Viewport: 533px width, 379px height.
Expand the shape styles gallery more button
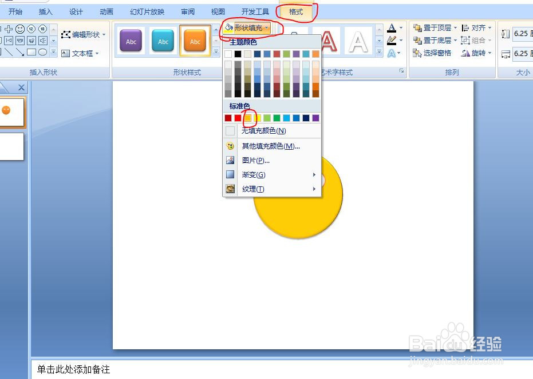[216, 52]
